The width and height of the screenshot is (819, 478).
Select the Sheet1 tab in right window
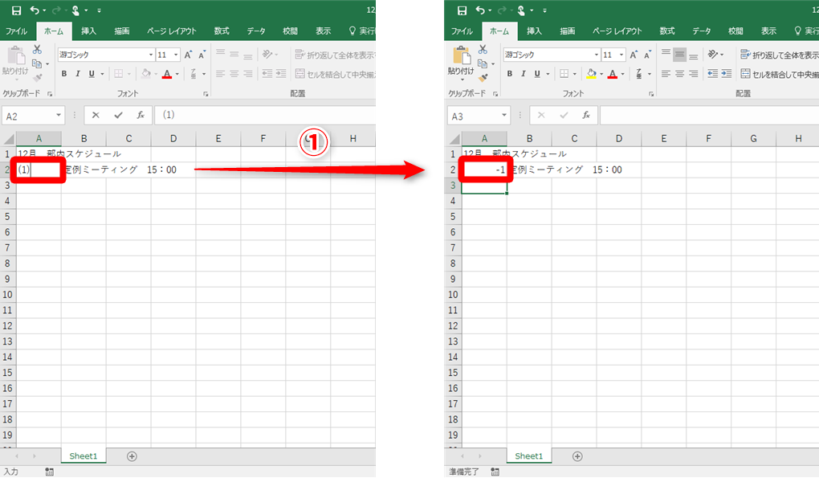528,456
